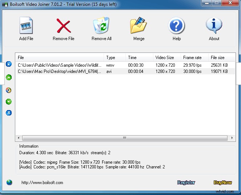Minimize the Boilsoft Video Joiner window

tap(207, 3)
